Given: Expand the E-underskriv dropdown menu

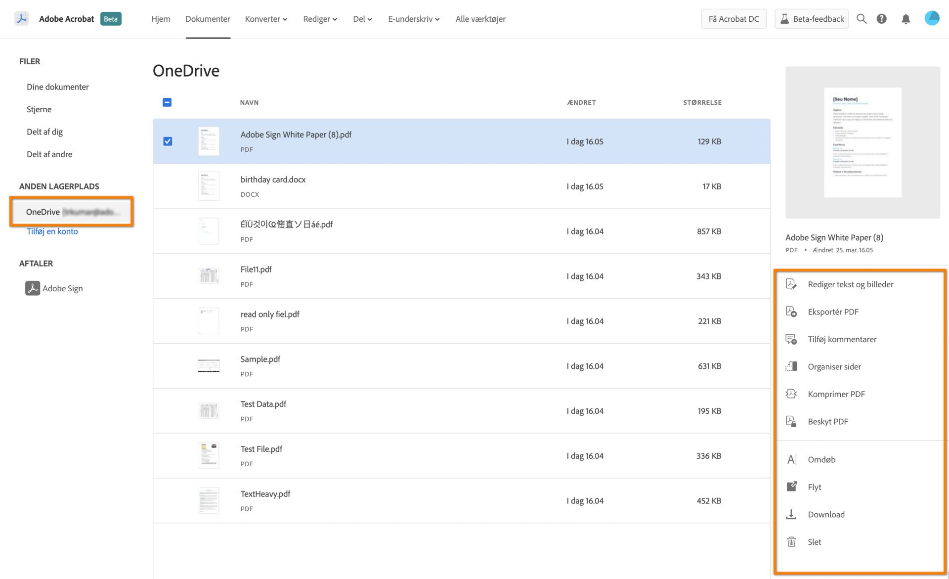Looking at the screenshot, I should (414, 18).
